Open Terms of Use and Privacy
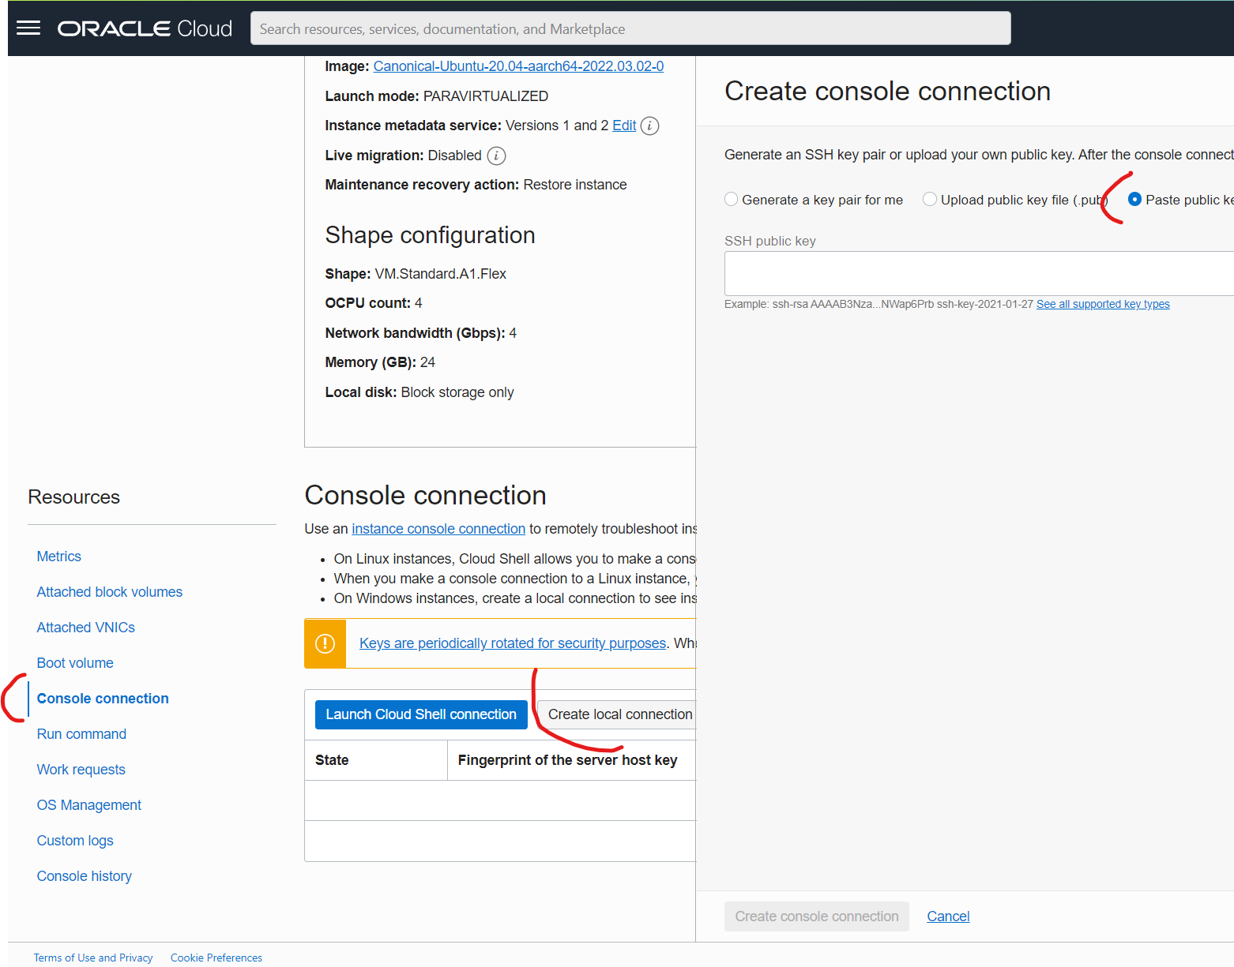 click(93, 958)
